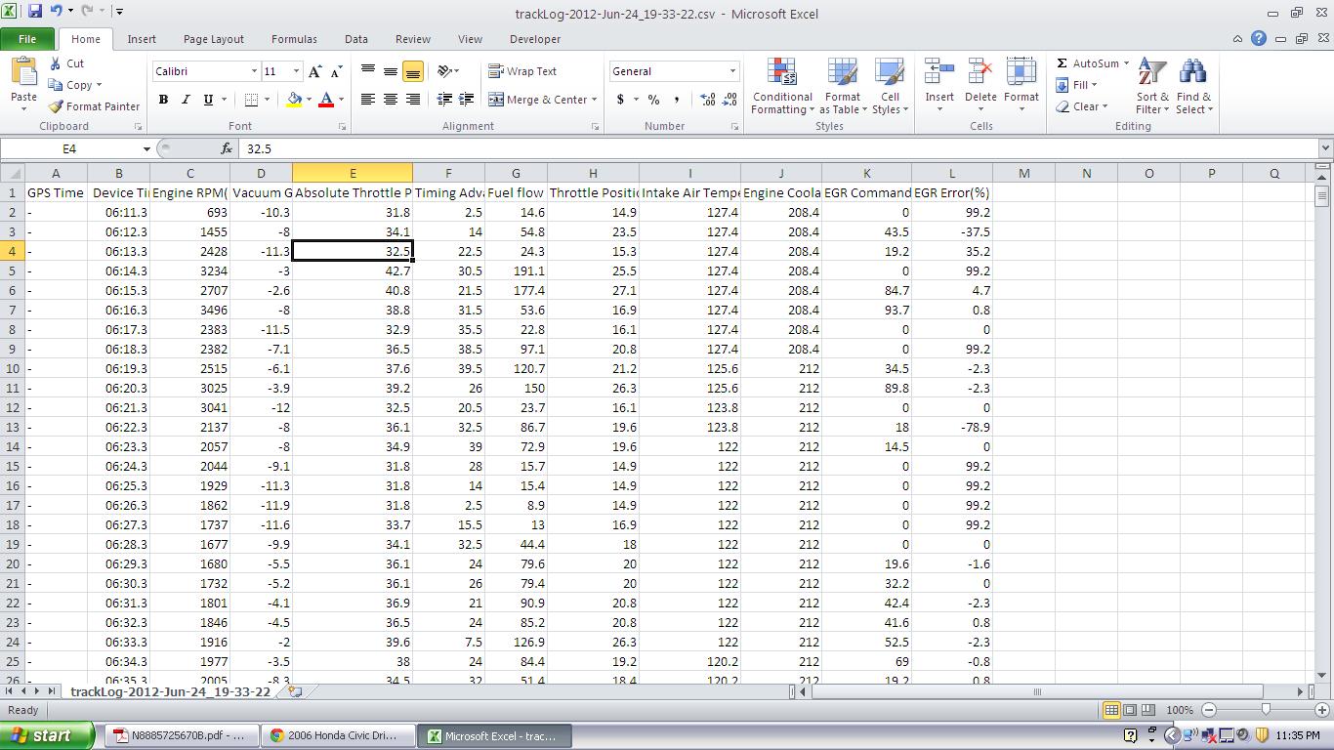Toggle Bold formatting
1334x750 pixels.
pos(163,100)
